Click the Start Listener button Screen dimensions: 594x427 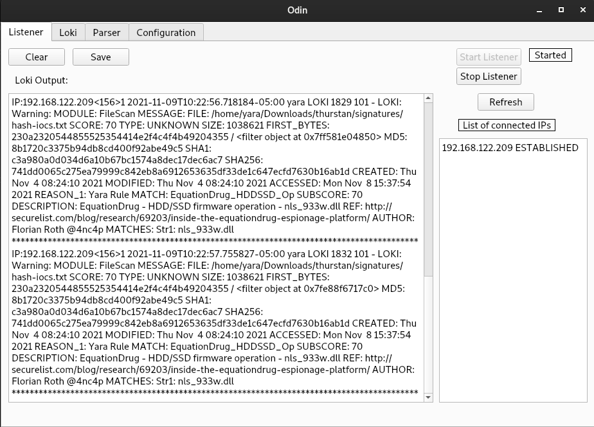(x=489, y=57)
